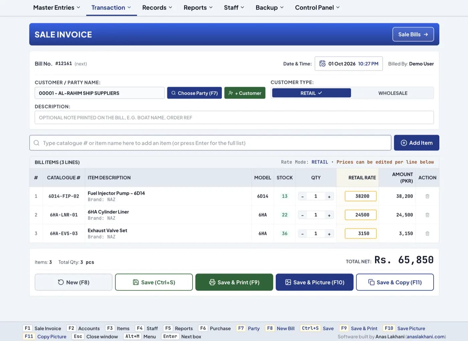Focus the description note field
Screen dimensions: 468x341
(x=234, y=117)
